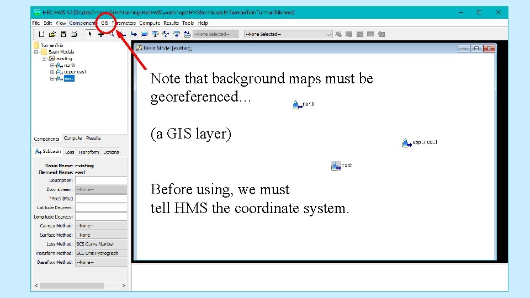Click the north subbasin icon on map
Image resolution: width=530 pixels, height=298 pixels.
(x=297, y=105)
